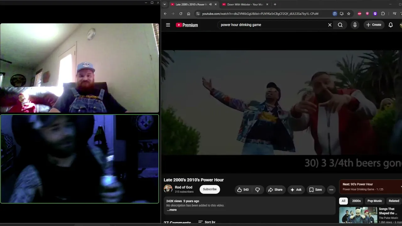The width and height of the screenshot is (402, 226).
Task: Maximize the video call window
Action: 152,3
